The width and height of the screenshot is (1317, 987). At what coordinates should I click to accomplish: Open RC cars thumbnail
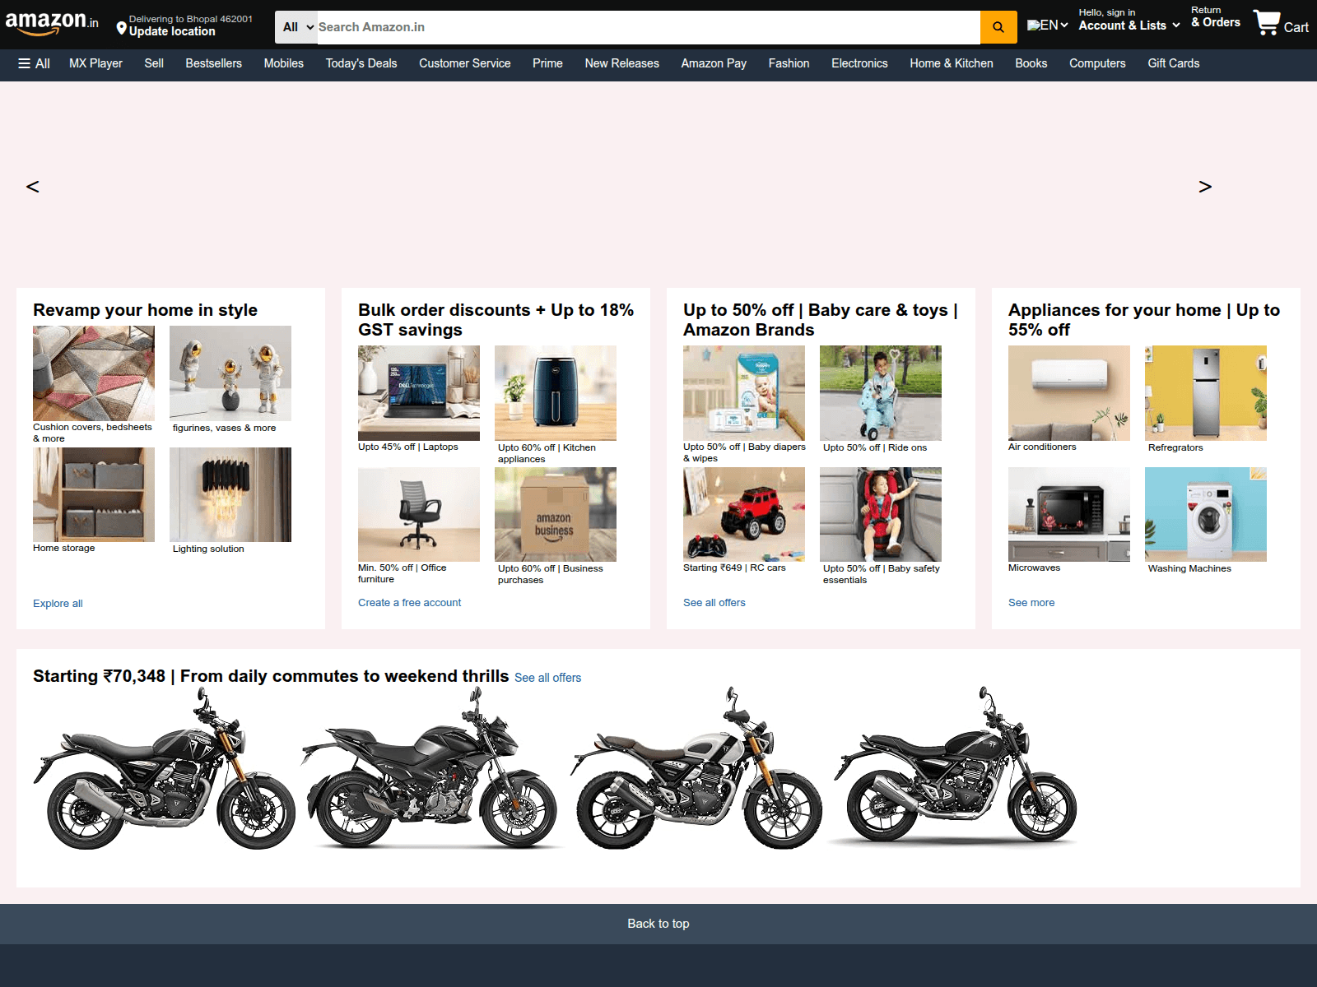744,514
